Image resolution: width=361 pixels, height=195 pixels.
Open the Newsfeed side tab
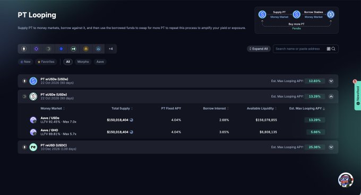pyautogui.click(x=357, y=95)
